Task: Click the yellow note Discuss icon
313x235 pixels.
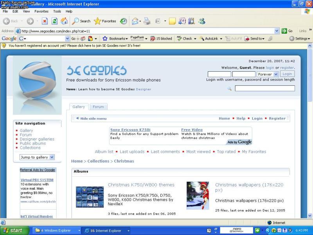Action: (x=172, y=21)
